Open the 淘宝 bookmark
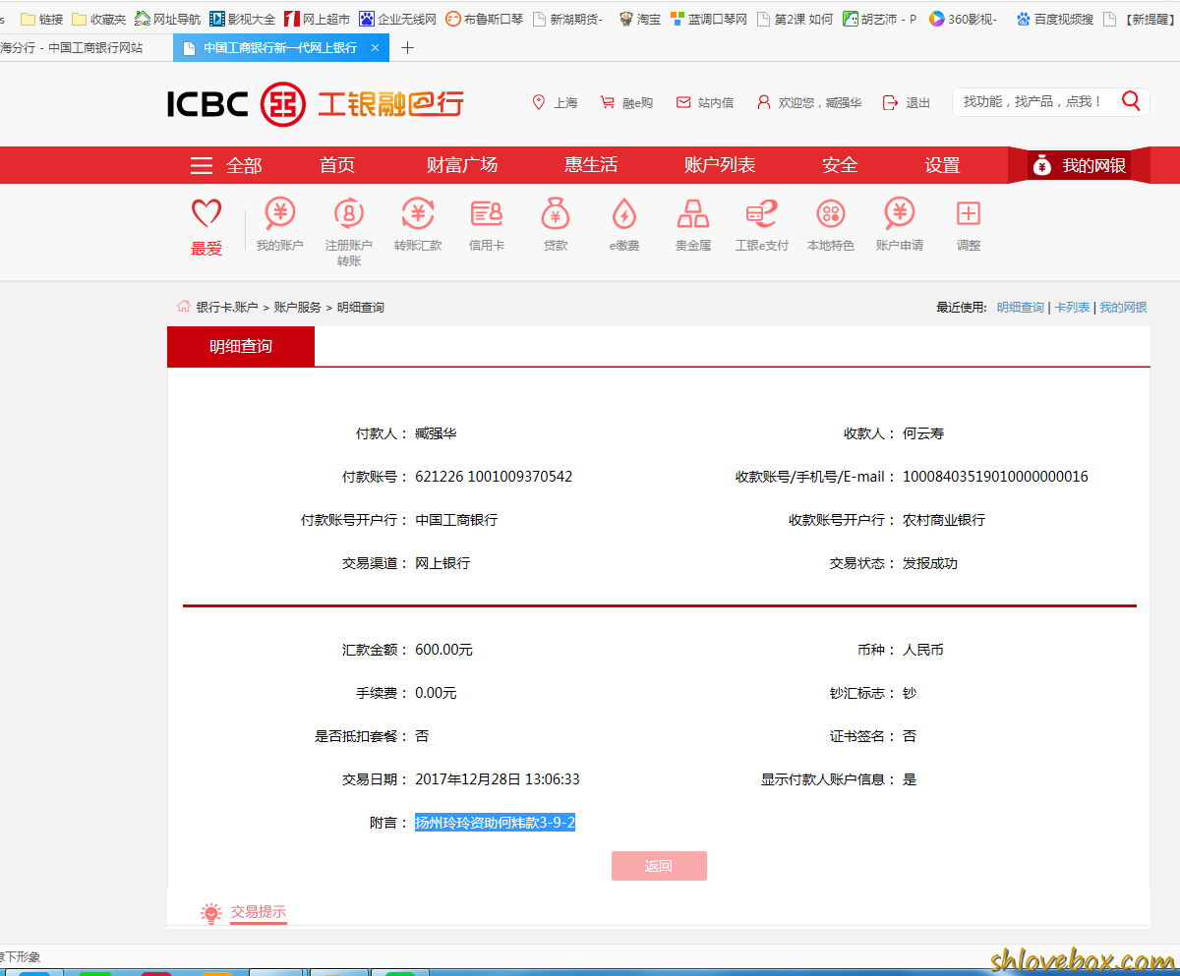The image size is (1180, 976). pos(639,19)
